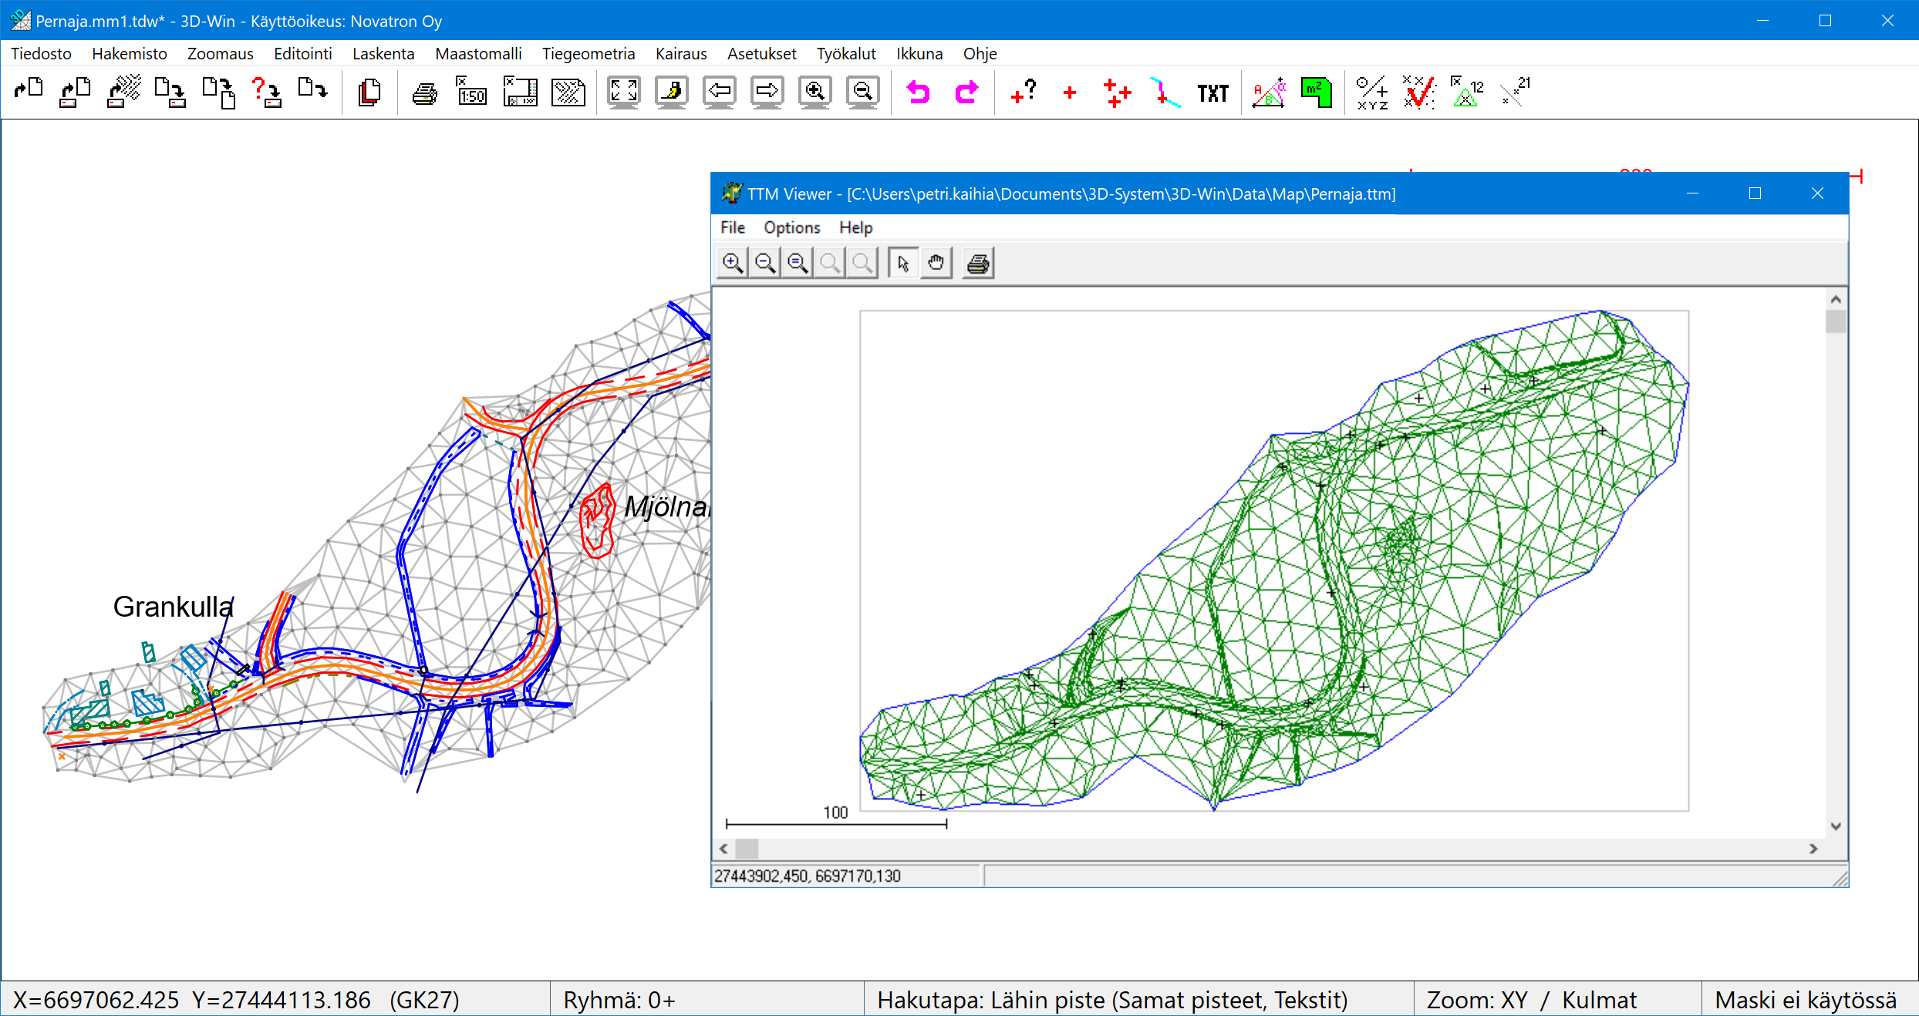This screenshot has height=1016, width=1919.
Task: Click the magenta undo arrow icon
Action: point(918,93)
